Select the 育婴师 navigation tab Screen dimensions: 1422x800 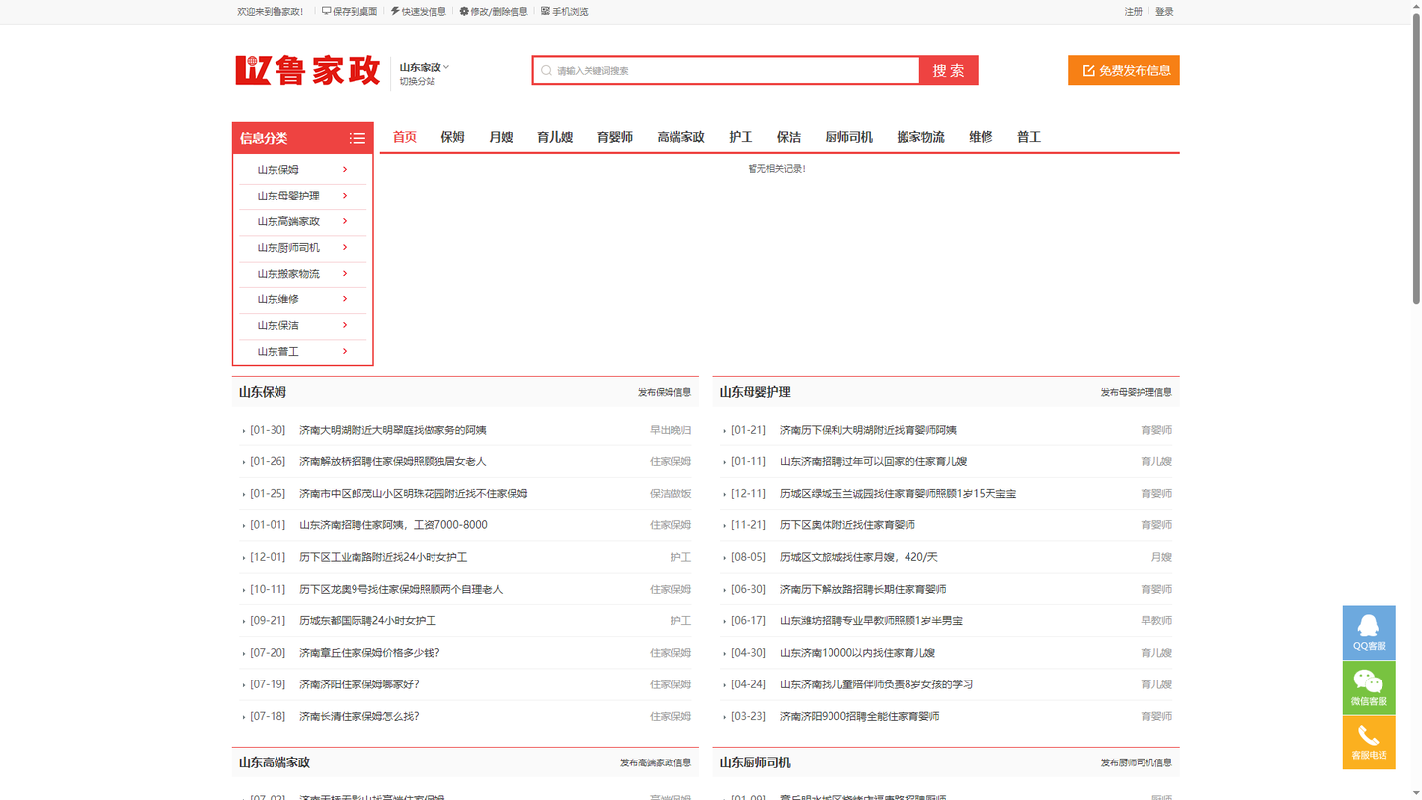pyautogui.click(x=615, y=137)
